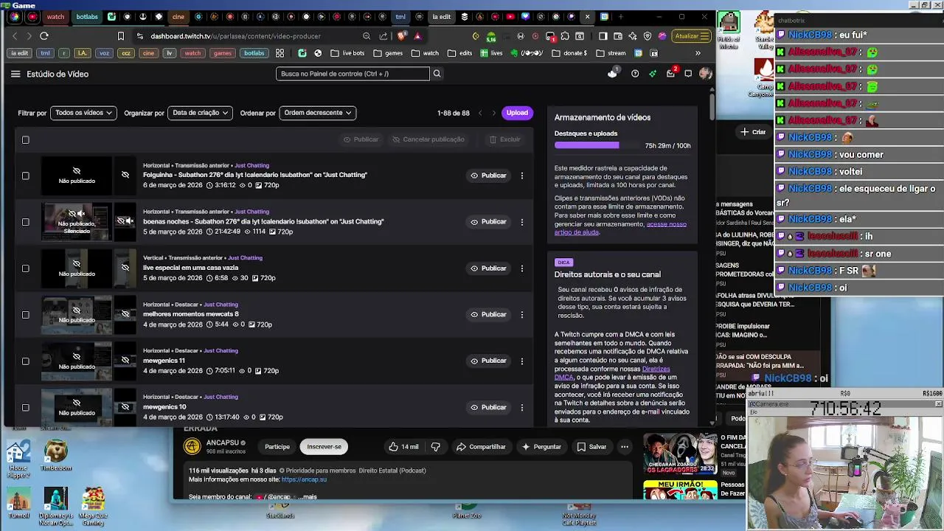
Task: Open thumbnail of boenas noches Subathon video
Action: coord(77,222)
